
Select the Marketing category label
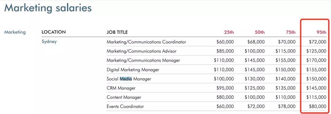[x=15, y=32]
